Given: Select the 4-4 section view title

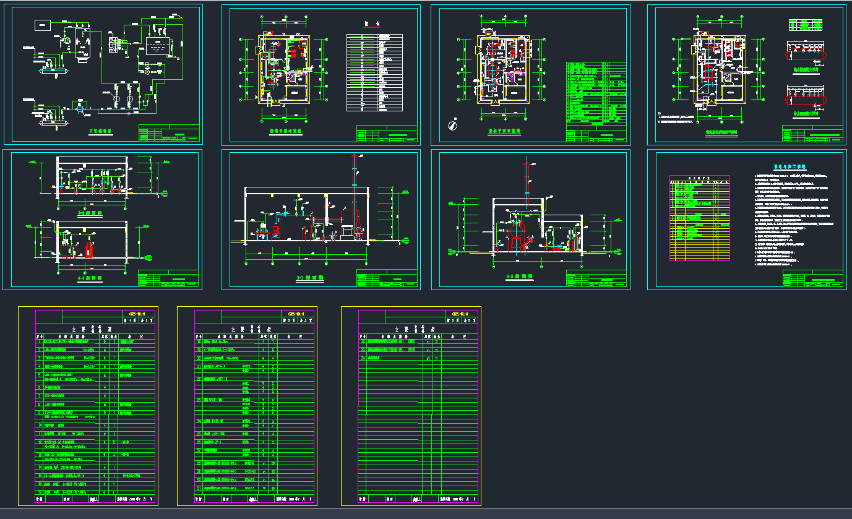Looking at the screenshot, I should coord(90,279).
